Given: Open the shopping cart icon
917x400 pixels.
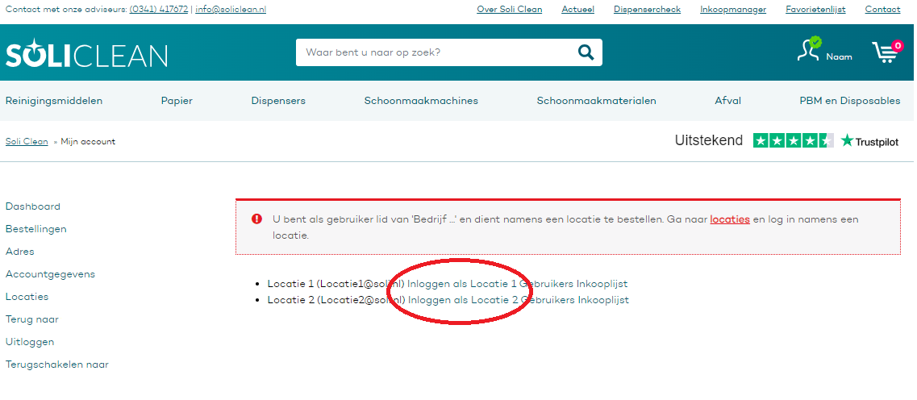Looking at the screenshot, I should click(886, 52).
